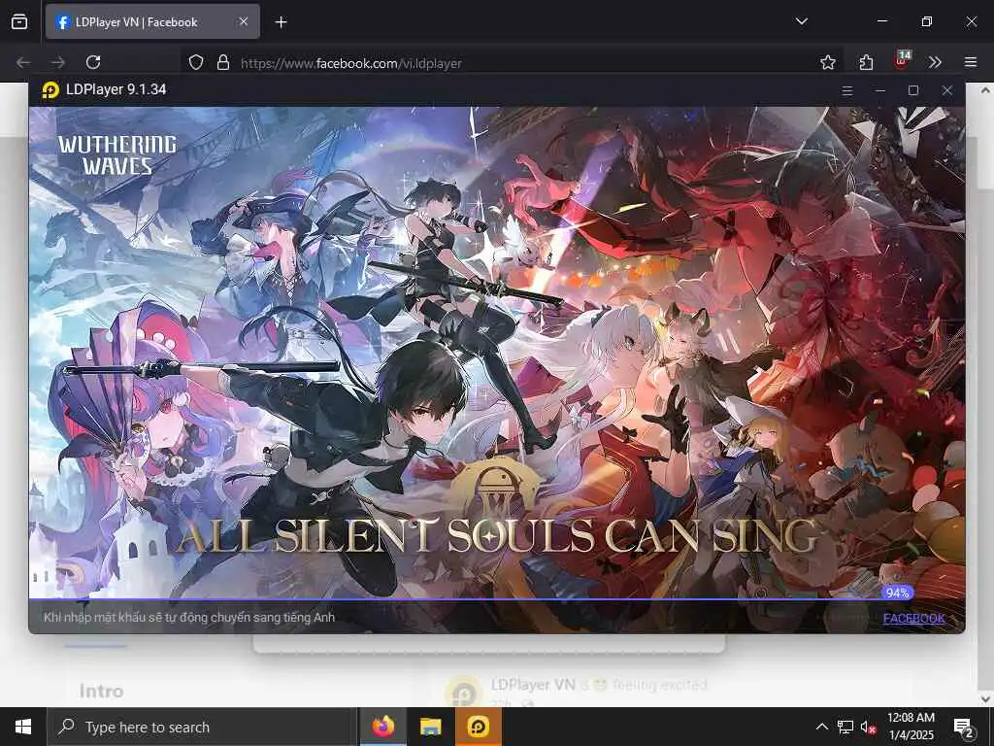Click scroll down arrow on Firefox page

(986, 699)
